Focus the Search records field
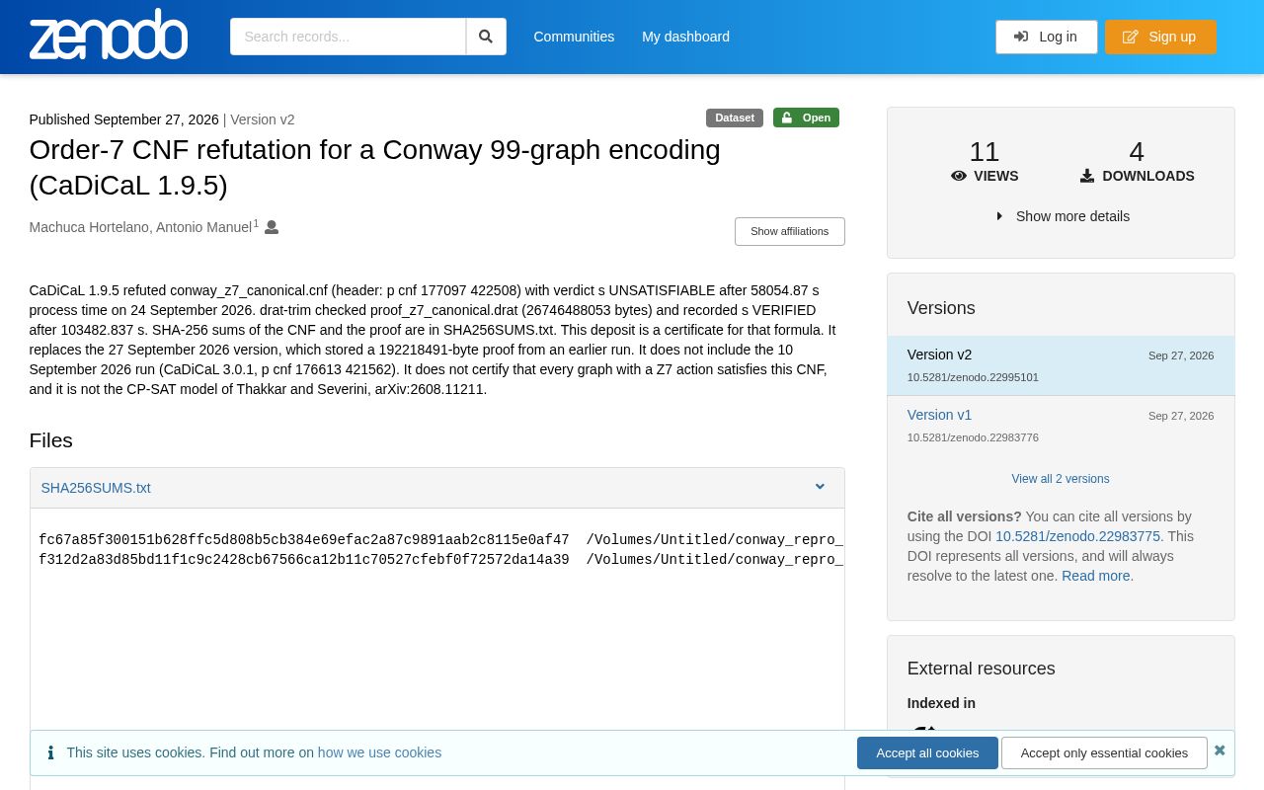The width and height of the screenshot is (1264, 790). point(348,37)
